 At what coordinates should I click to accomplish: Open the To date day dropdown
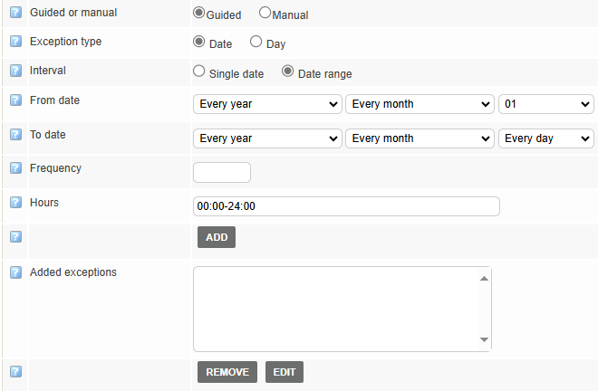[546, 138]
